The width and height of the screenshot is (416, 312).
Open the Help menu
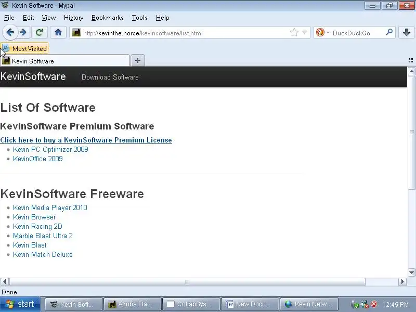coord(163,18)
